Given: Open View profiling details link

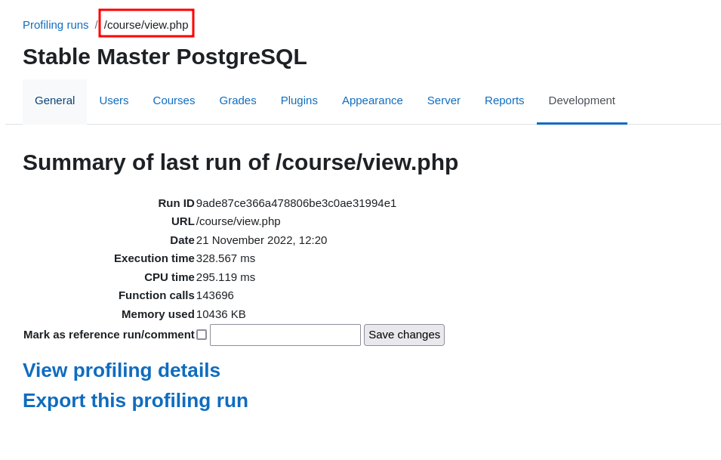Looking at the screenshot, I should (122, 370).
